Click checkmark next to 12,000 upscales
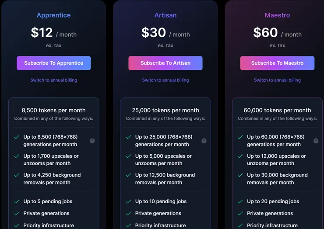This screenshot has height=229, width=324. tap(240, 156)
